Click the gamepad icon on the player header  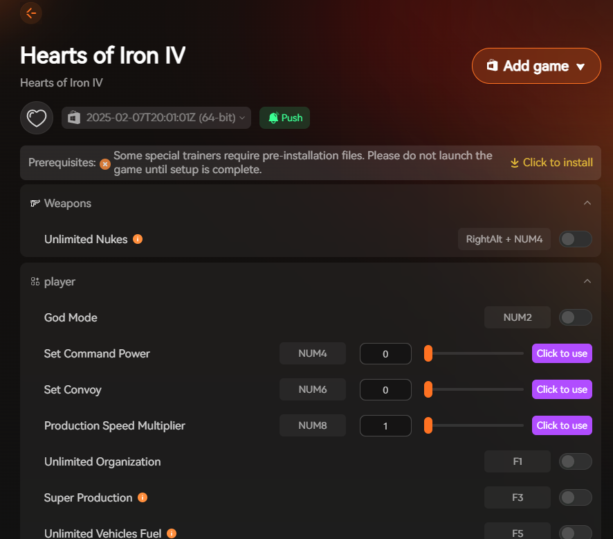click(34, 281)
